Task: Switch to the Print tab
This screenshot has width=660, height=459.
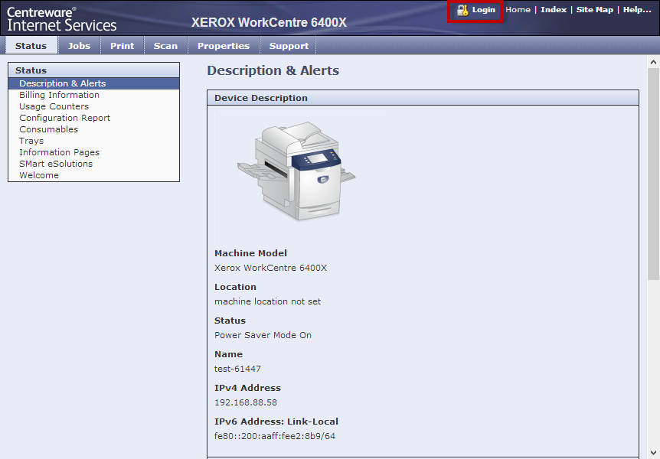Action: tap(122, 46)
